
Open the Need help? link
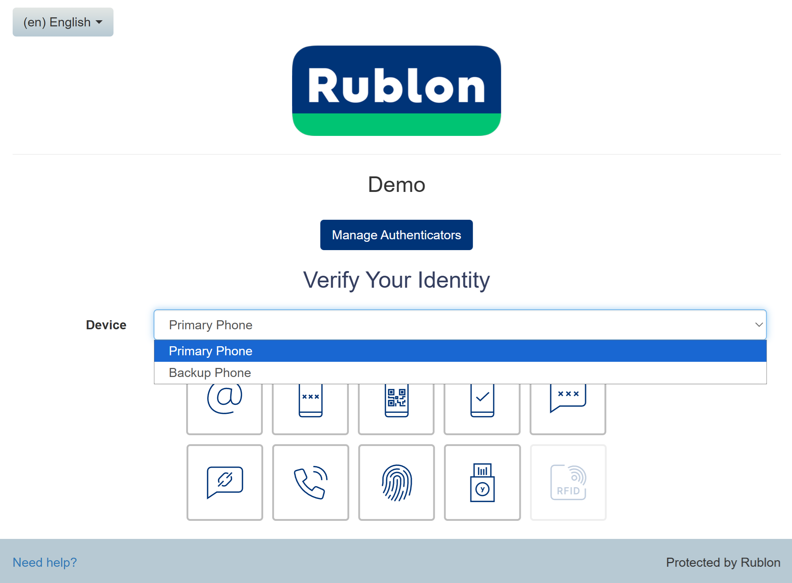click(x=45, y=562)
